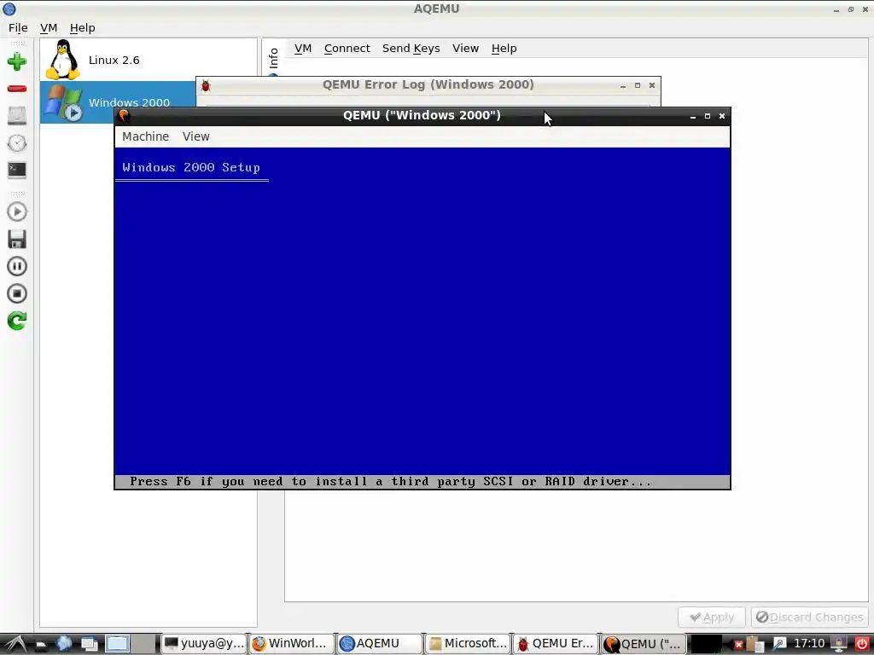Switch to QEMU Windows 2000 taskbar entry
This screenshot has height=655, width=874.
[x=644, y=643]
